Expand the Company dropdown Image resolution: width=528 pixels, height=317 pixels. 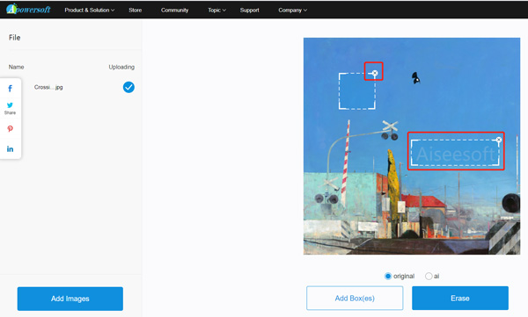tap(293, 10)
